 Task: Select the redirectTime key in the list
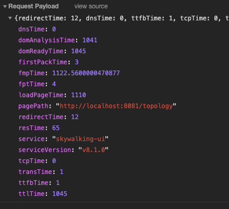tap(41, 117)
